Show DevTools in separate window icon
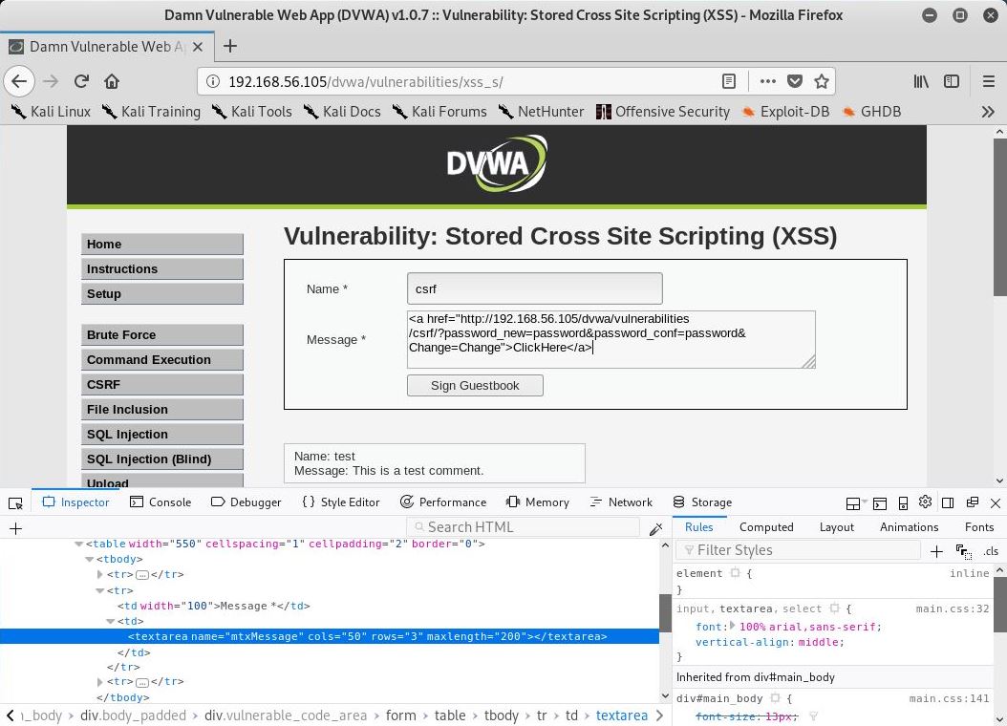This screenshot has width=1007, height=726. pyautogui.click(x=973, y=502)
